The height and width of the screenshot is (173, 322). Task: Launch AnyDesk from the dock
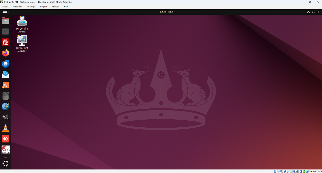coord(5,139)
